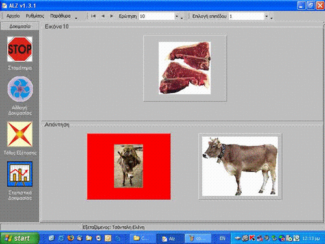The height and width of the screenshot is (244, 325).
Task: Click the Ερώτηση number field showing 10
Action: (157, 16)
